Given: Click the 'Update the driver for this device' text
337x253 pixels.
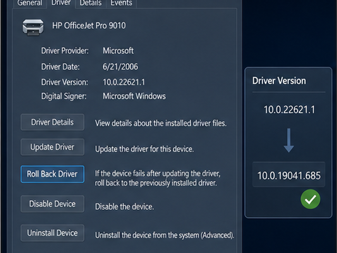Looking at the screenshot, I should tap(145, 149).
